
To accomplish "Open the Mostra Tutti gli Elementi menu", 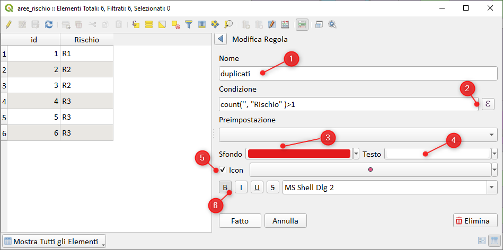I will pyautogui.click(x=54, y=242).
